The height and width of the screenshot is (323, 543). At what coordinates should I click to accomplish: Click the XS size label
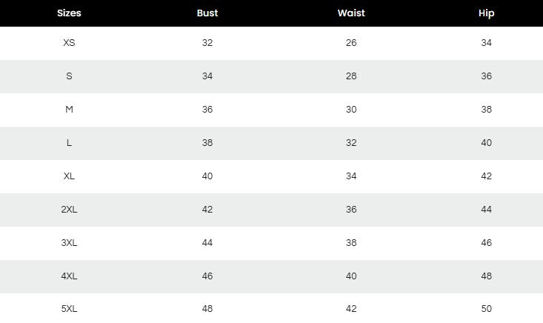coord(69,43)
